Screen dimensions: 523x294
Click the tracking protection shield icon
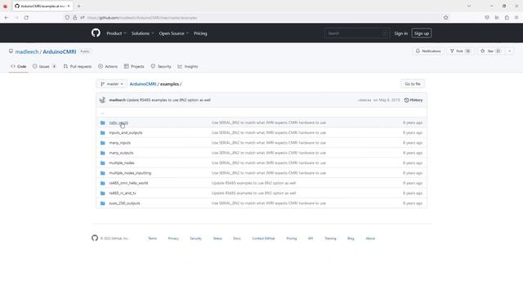tap(67, 18)
